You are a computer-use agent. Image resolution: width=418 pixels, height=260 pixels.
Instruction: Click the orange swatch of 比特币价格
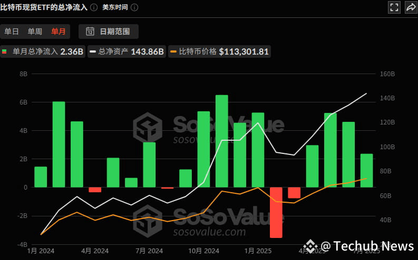point(173,51)
